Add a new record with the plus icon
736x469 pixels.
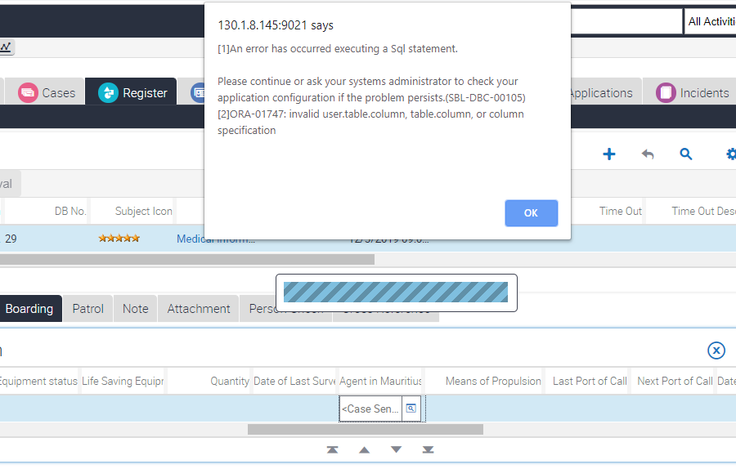click(x=609, y=154)
